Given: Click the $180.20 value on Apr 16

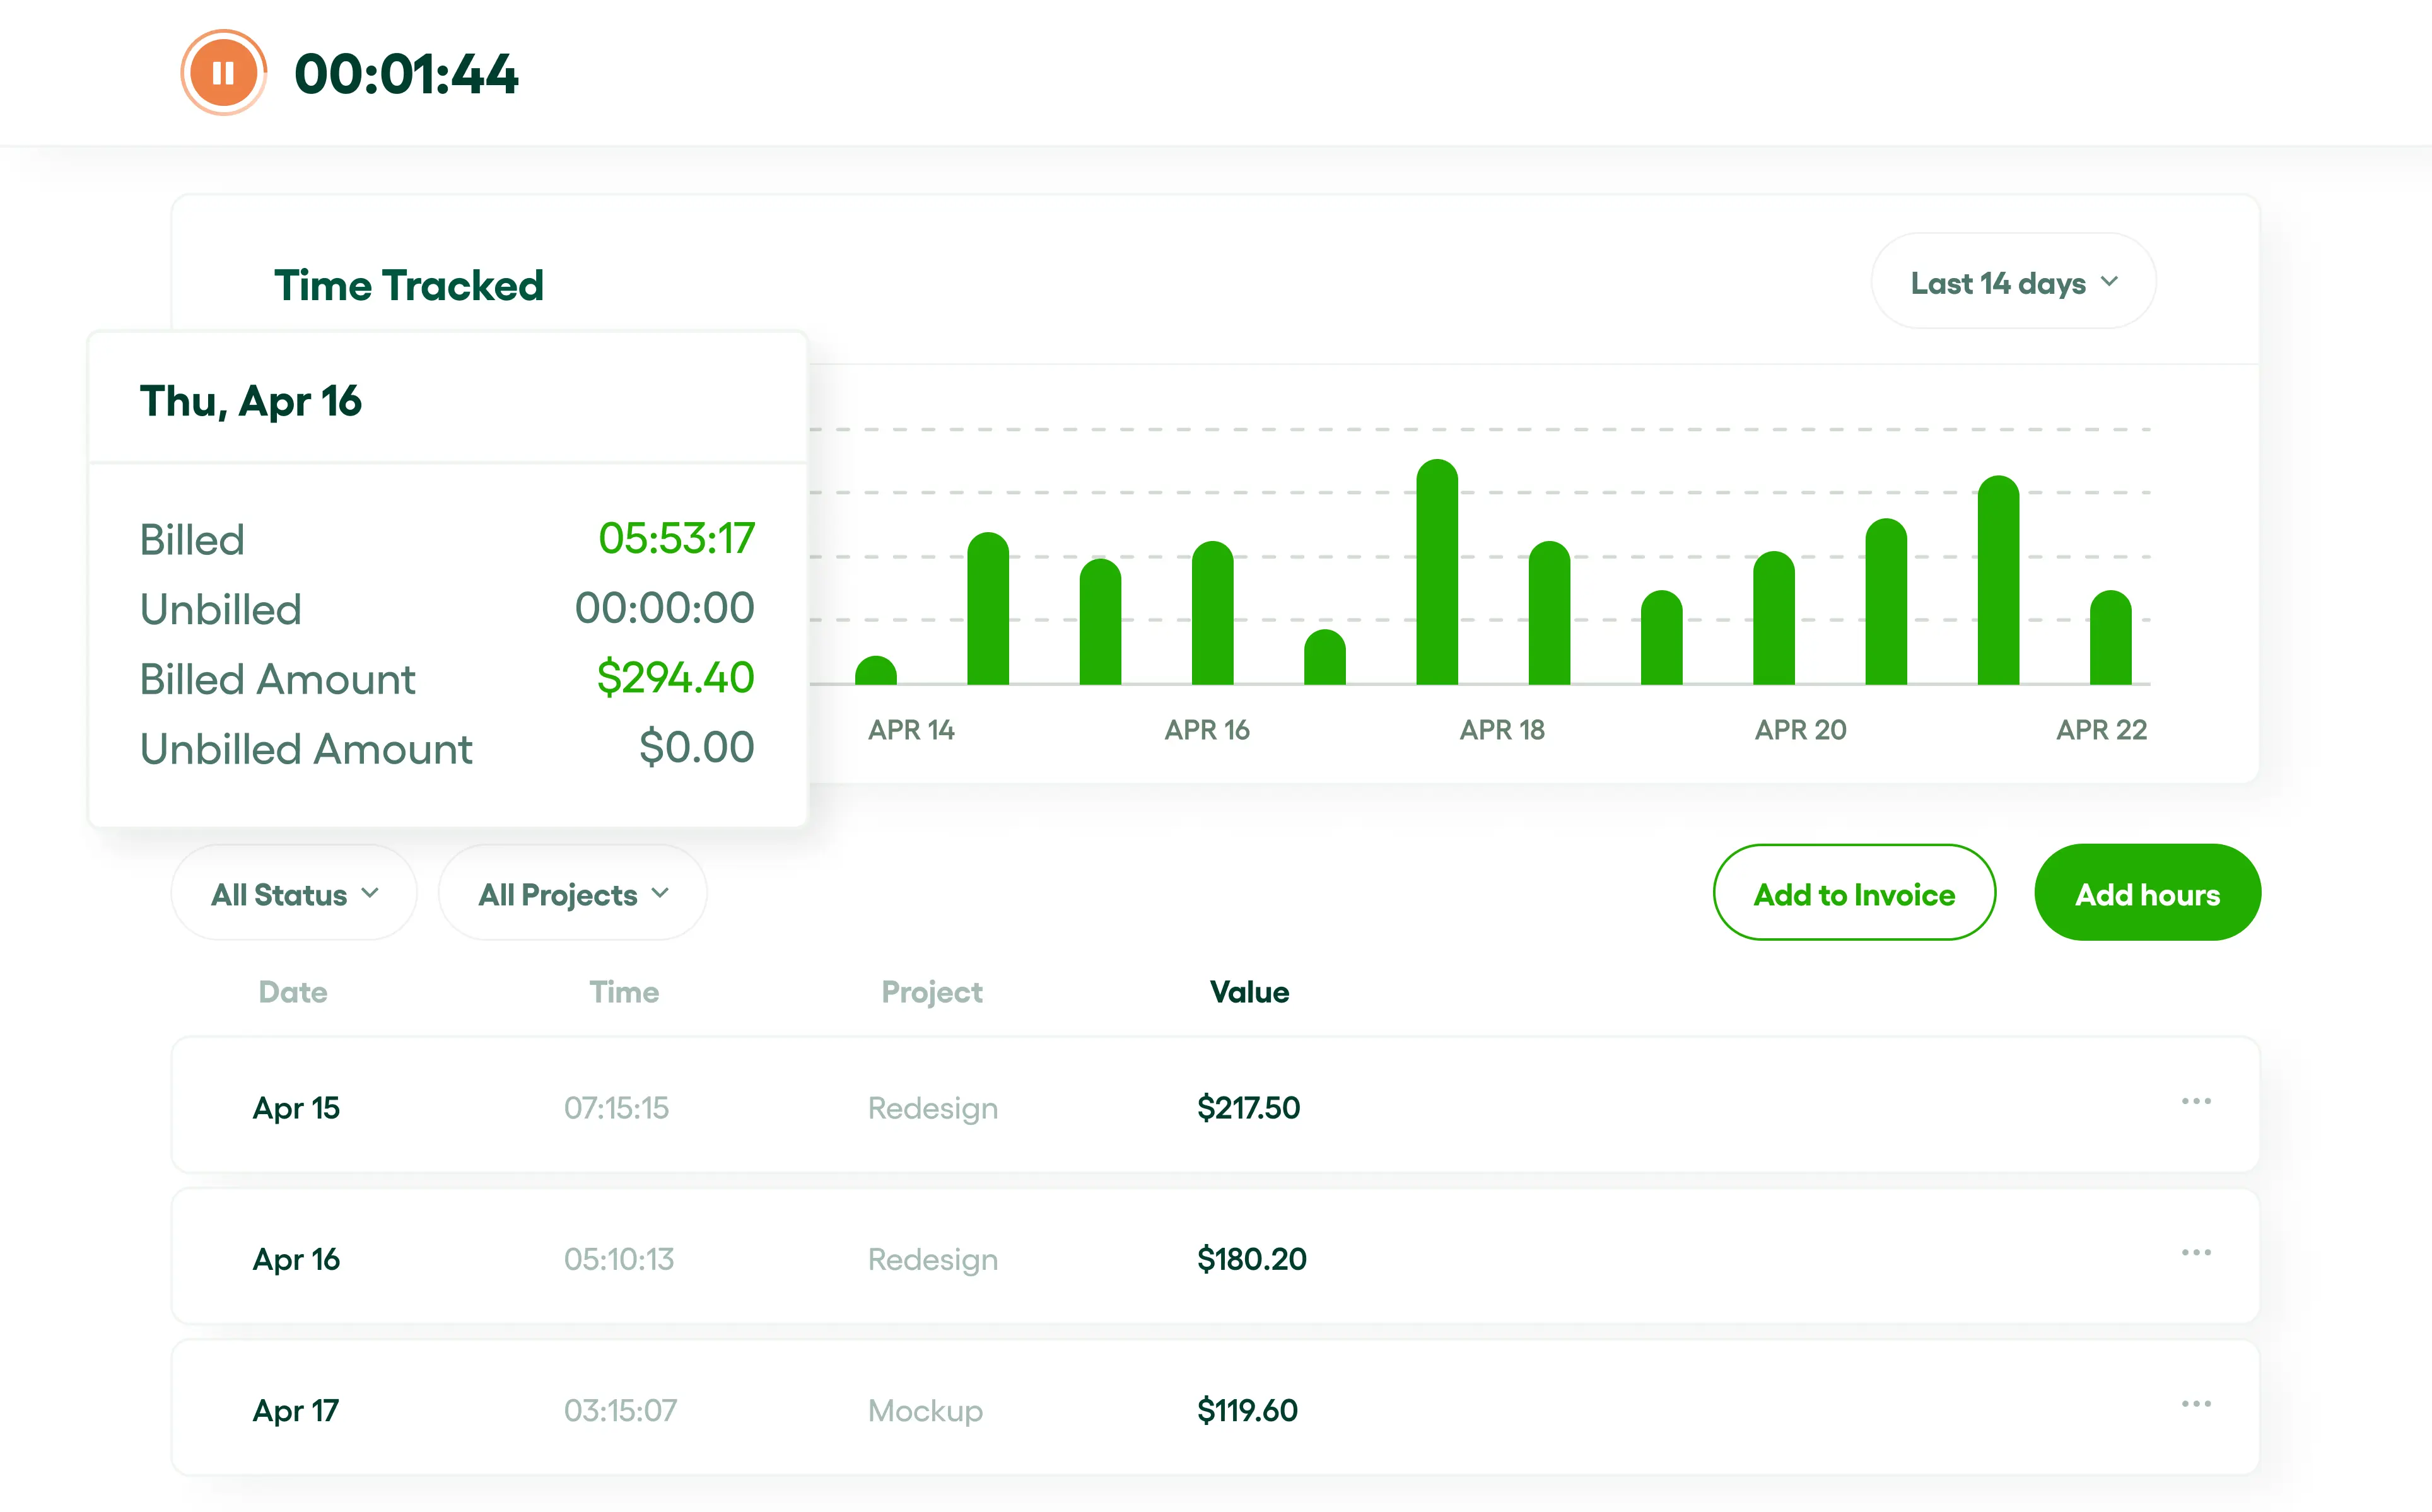Looking at the screenshot, I should click(x=1251, y=1259).
